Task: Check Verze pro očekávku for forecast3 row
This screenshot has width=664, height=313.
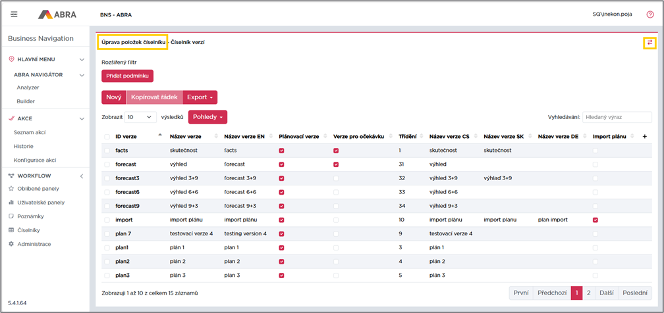Action: click(x=336, y=178)
